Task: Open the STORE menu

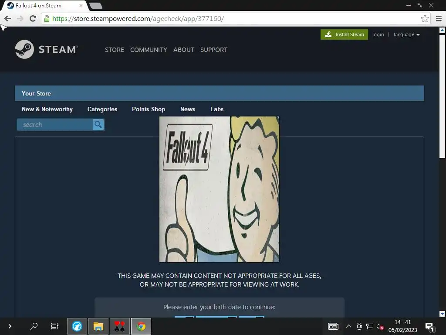Action: point(115,50)
